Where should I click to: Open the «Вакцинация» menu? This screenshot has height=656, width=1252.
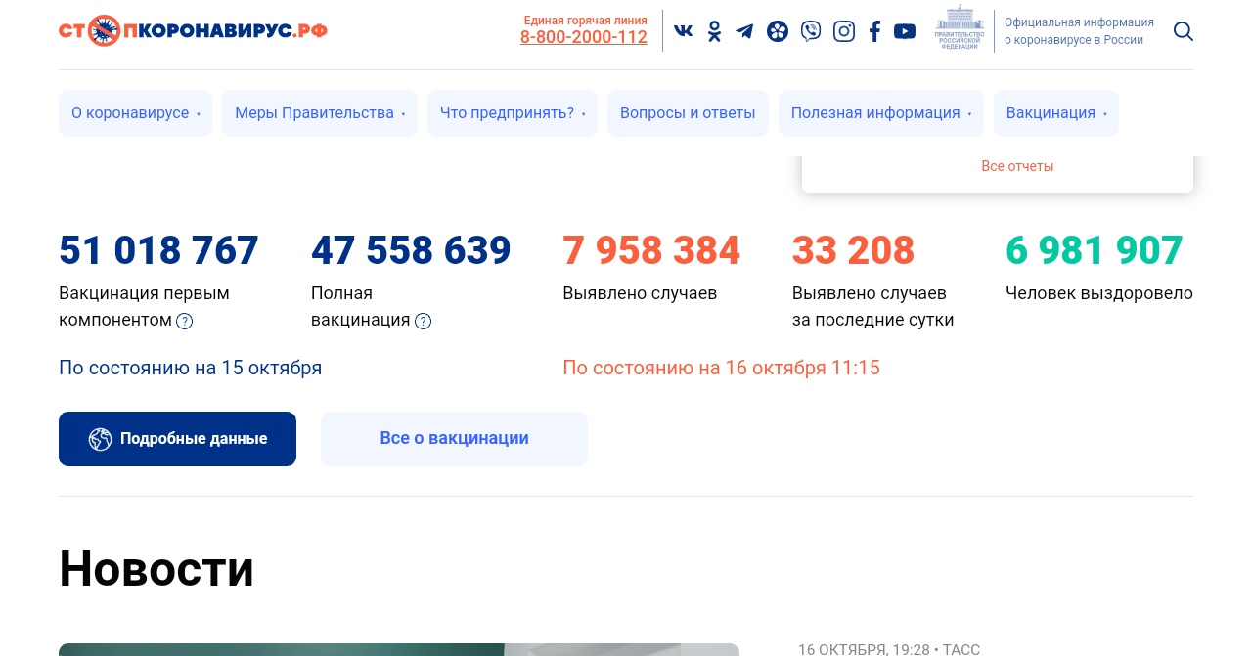pyautogui.click(x=1056, y=113)
